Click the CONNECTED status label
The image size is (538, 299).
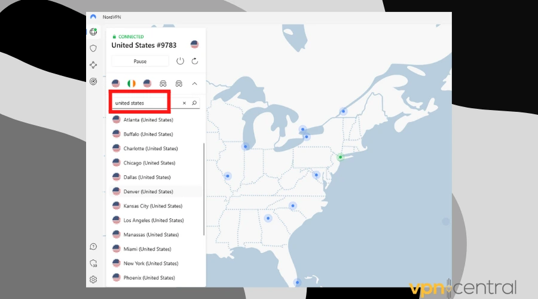tap(131, 36)
